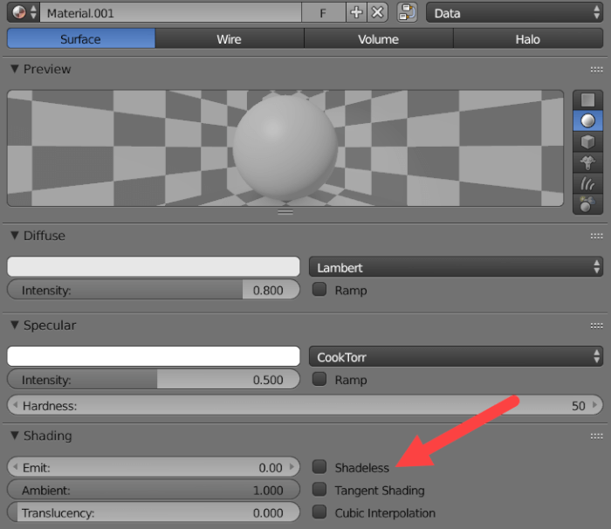Enable the specular Ramp checkbox

point(319,379)
